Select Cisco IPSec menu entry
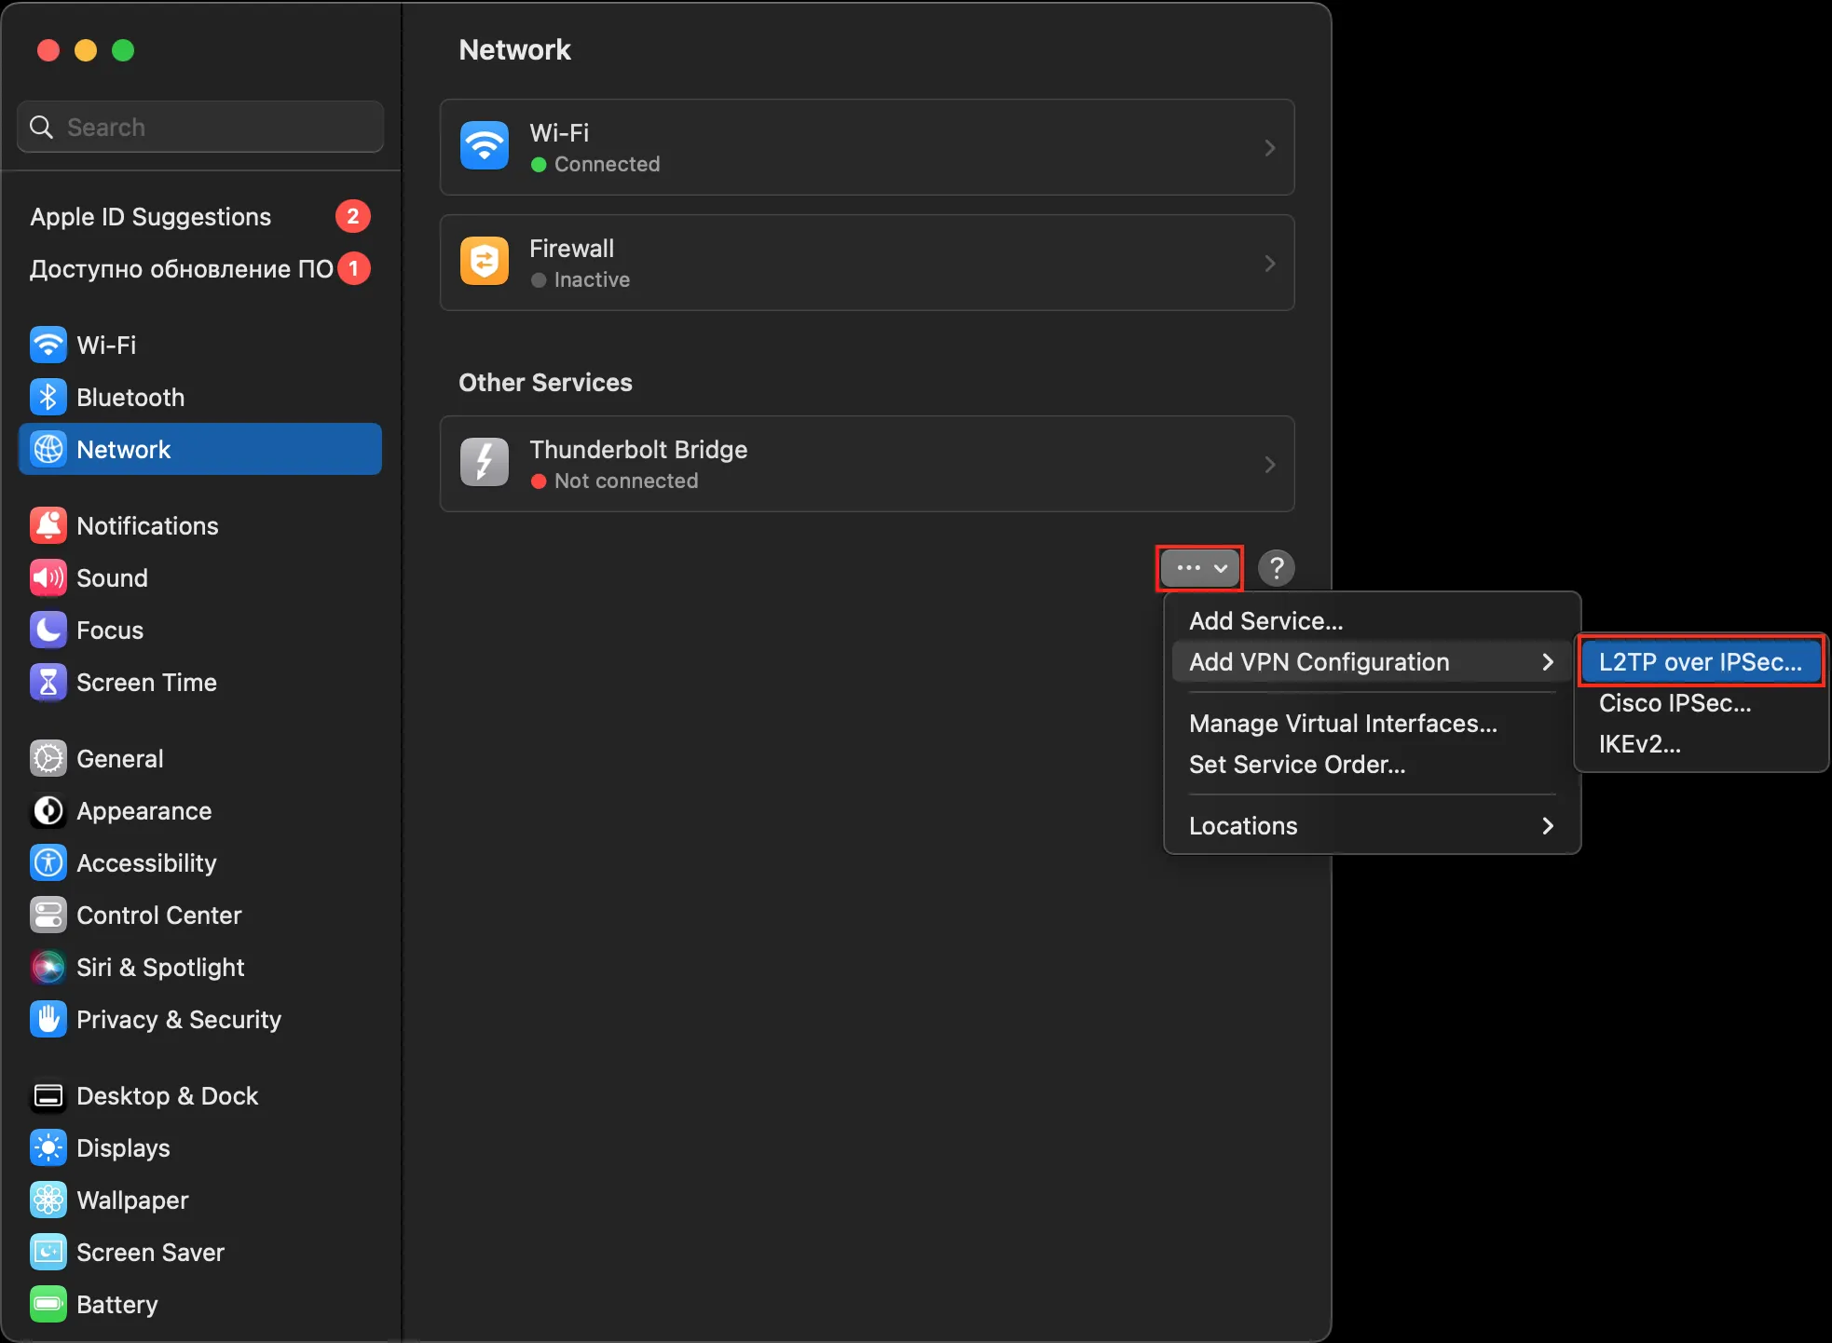 pos(1675,703)
